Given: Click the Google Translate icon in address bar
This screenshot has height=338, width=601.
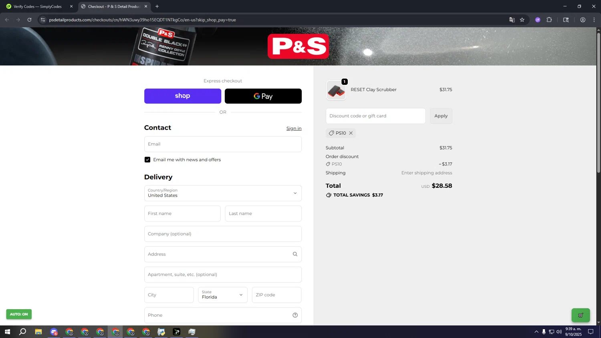Looking at the screenshot, I should click(512, 20).
